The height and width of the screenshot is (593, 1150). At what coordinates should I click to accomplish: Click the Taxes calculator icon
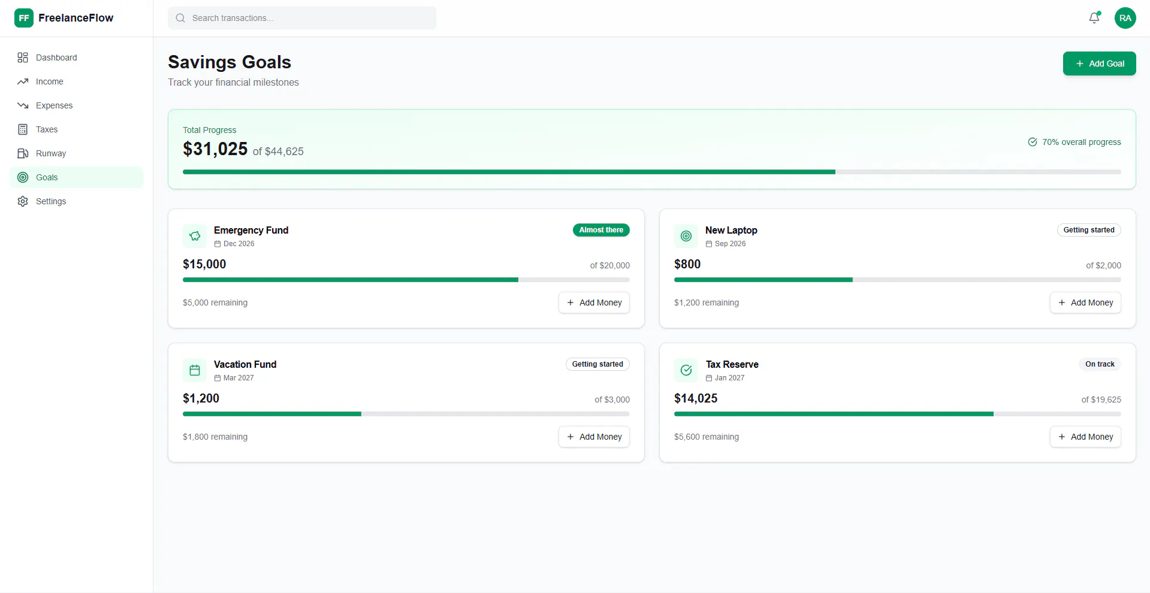click(x=23, y=129)
